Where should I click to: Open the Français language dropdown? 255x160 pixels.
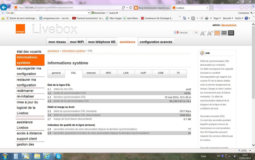(x=186, y=33)
